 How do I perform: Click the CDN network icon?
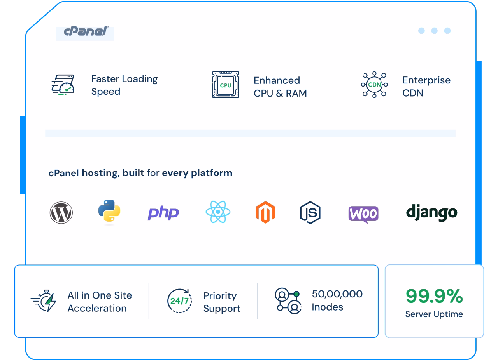pos(374,84)
